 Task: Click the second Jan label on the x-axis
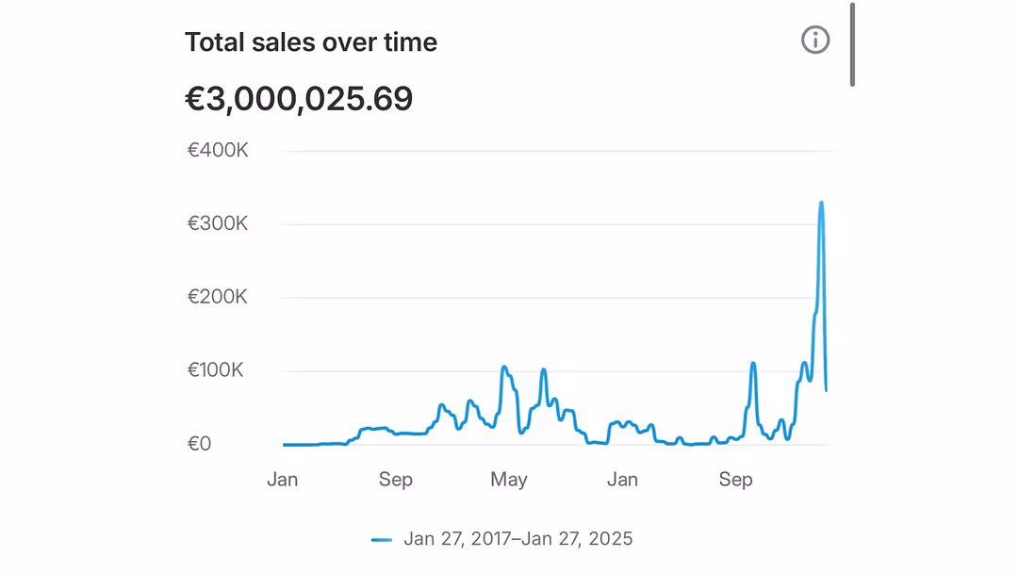622,480
